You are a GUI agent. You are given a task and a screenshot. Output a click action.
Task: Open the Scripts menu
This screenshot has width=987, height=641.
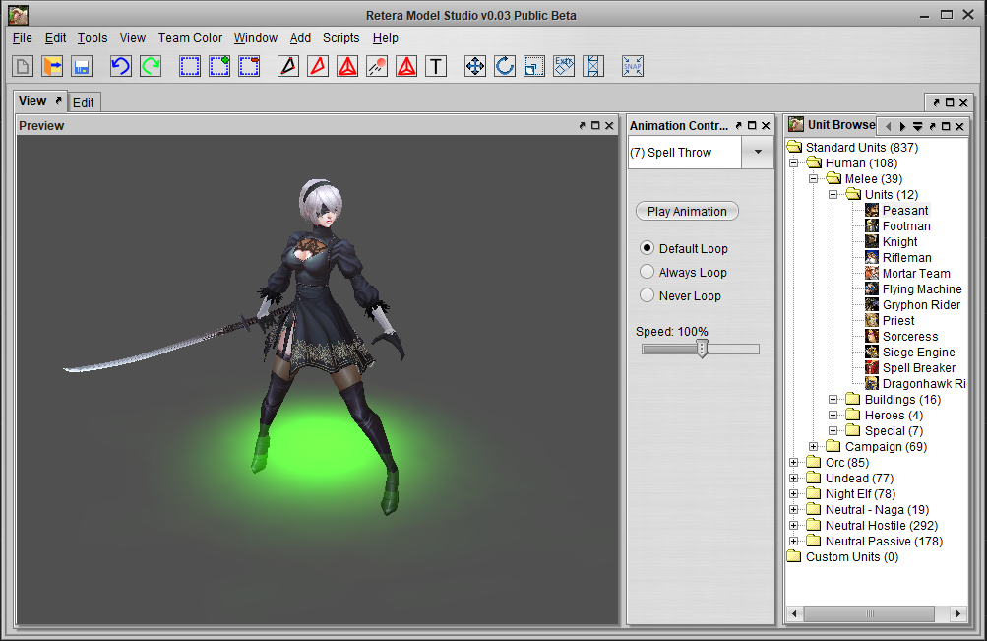340,37
